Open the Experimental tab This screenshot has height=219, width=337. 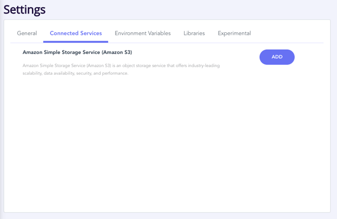234,33
